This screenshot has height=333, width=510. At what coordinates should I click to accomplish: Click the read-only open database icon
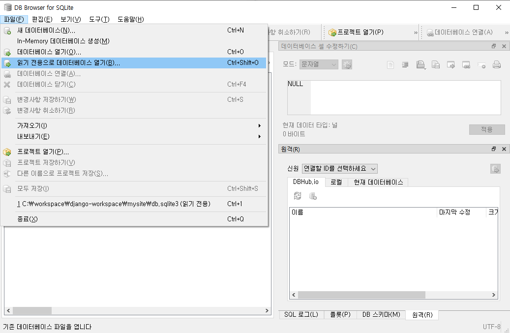point(7,63)
